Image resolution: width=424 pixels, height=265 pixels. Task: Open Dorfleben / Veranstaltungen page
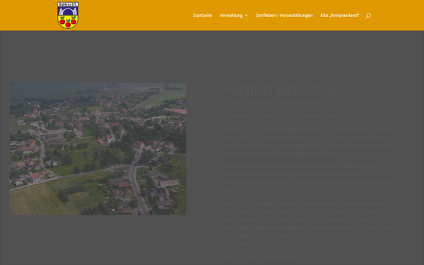[284, 16]
